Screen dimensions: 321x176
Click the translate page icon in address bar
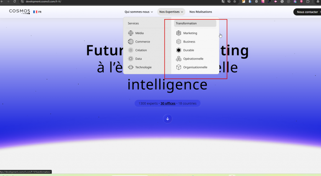223,1
